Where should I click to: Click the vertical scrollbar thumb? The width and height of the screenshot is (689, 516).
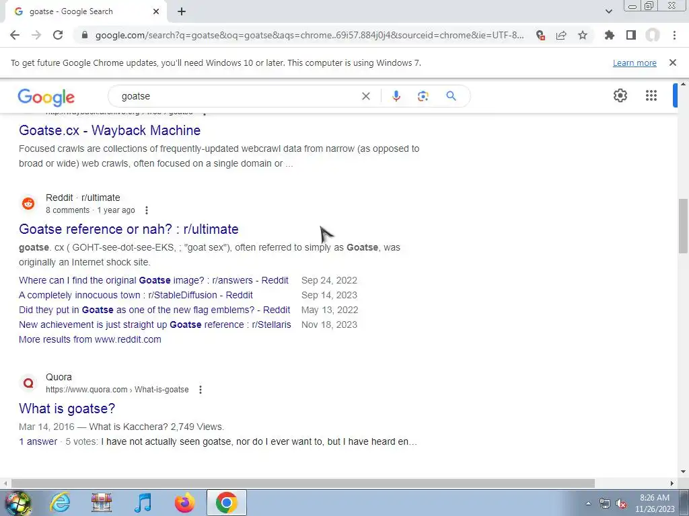pyautogui.click(x=682, y=226)
